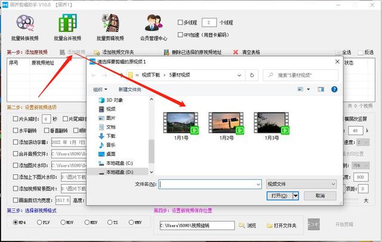This screenshot has height=242, width=382.
Task: Open the 打开 button split arrow
Action: pyautogui.click(x=296, y=195)
